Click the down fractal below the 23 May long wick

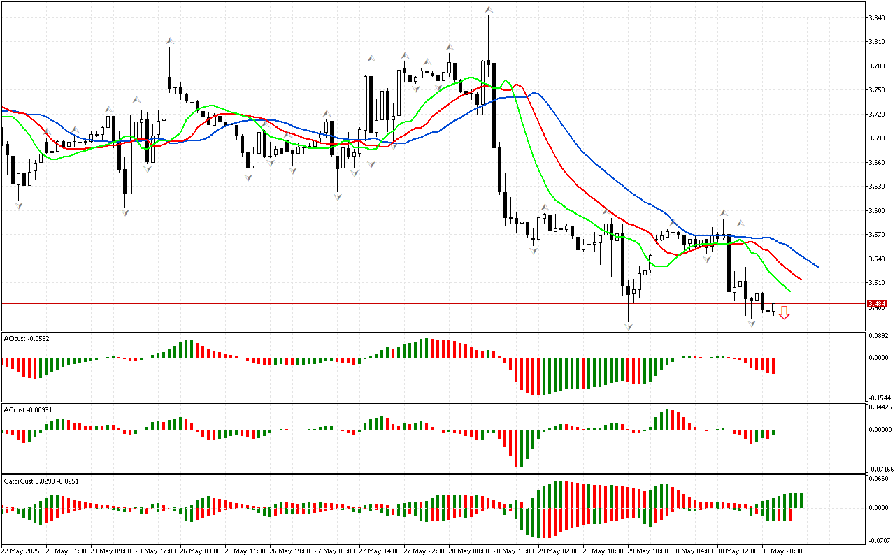pyautogui.click(x=125, y=211)
